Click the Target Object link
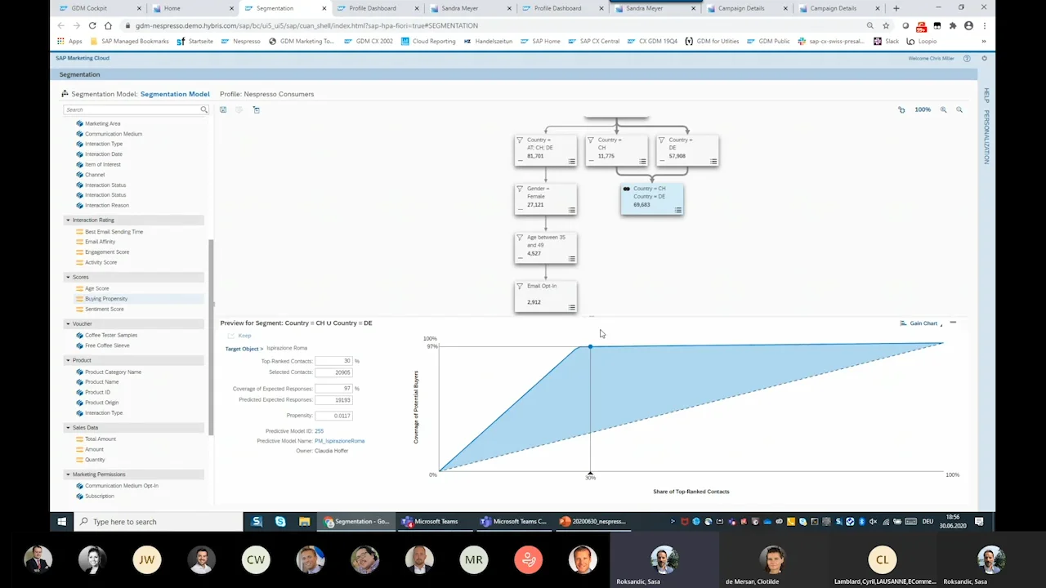Viewport: 1046px width, 588px height. [x=244, y=349]
